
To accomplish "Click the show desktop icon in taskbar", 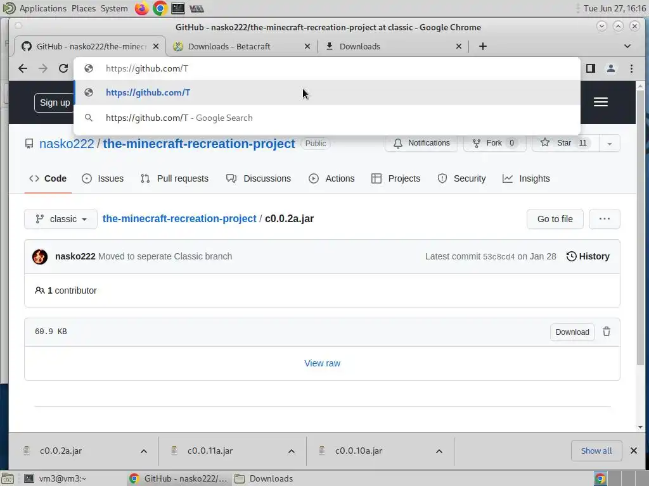I will tap(8, 478).
